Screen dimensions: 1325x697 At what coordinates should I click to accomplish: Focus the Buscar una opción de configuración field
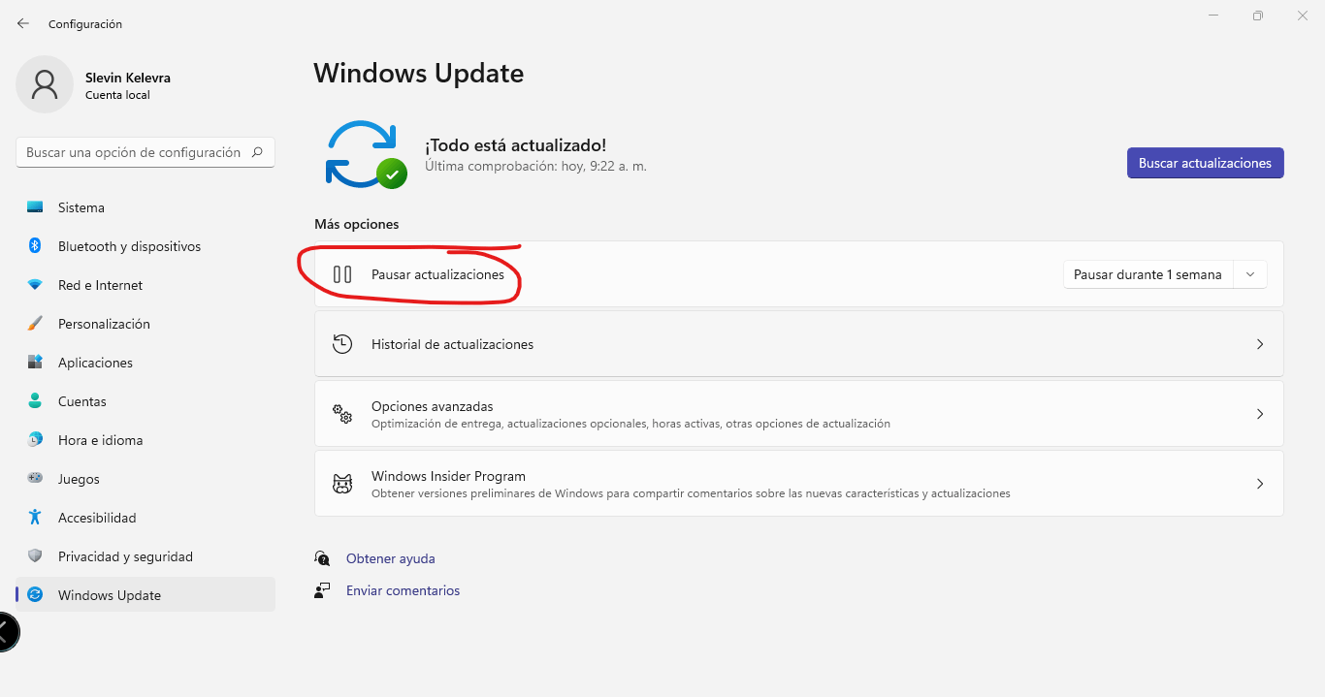(x=145, y=152)
